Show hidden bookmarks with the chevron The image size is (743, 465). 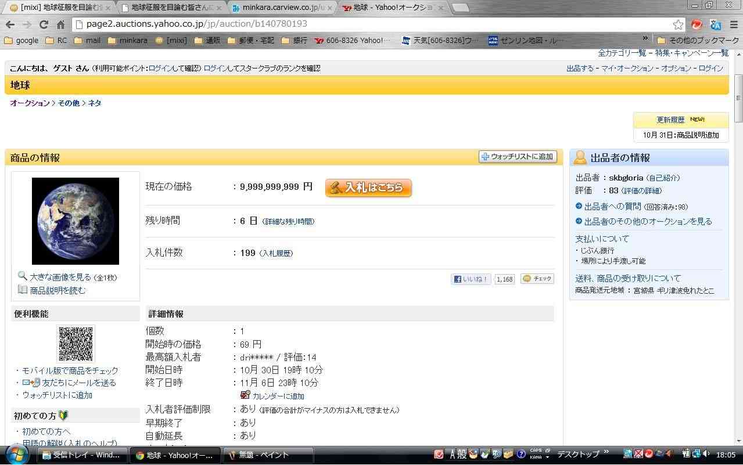coord(645,39)
